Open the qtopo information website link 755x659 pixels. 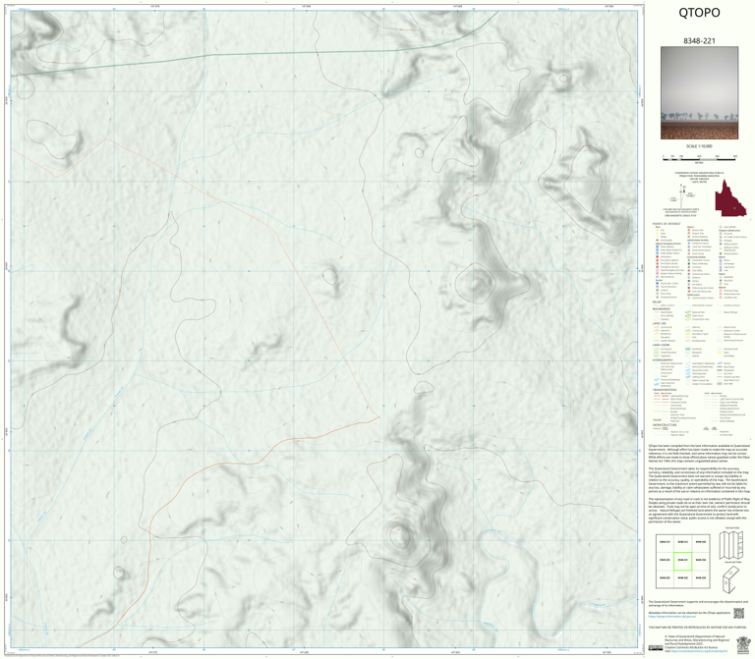(672, 616)
